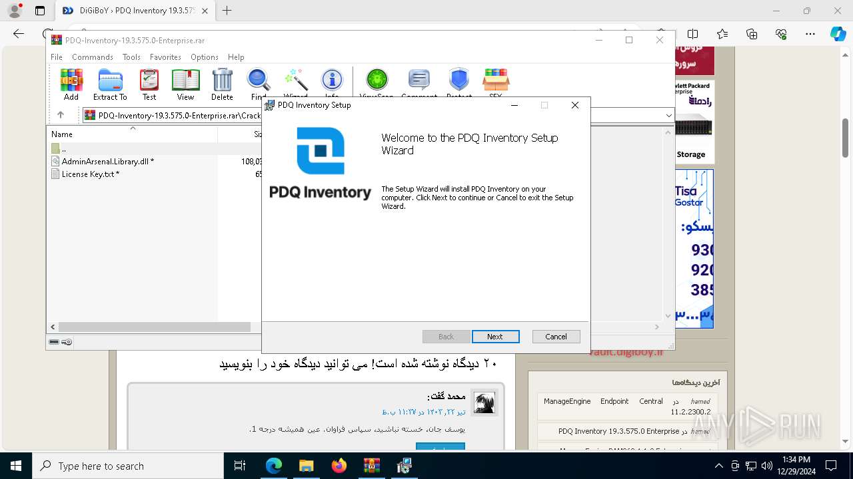Open Microsoft Edge from taskbar

pos(273,466)
